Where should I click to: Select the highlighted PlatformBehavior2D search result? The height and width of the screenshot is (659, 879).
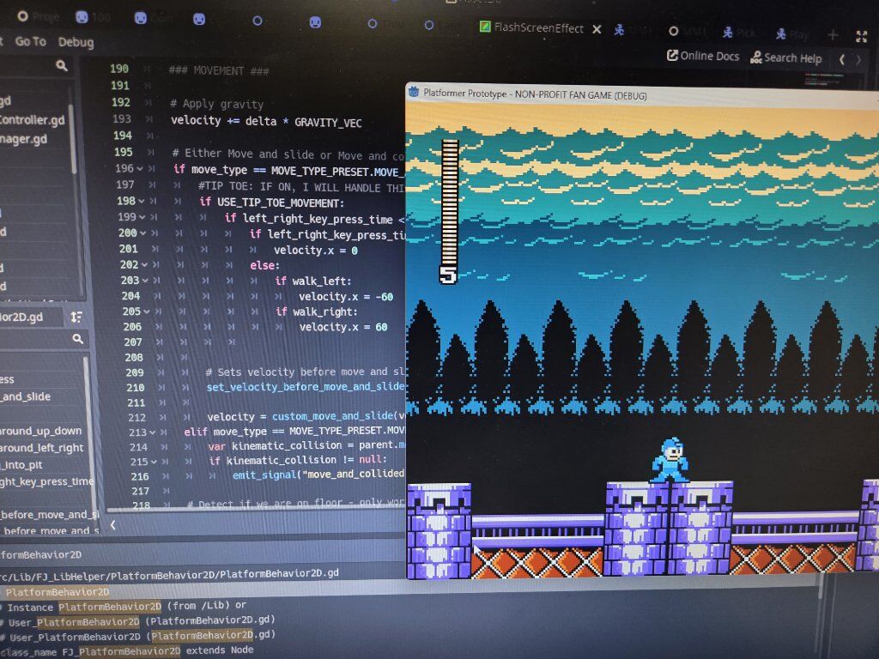tap(57, 591)
